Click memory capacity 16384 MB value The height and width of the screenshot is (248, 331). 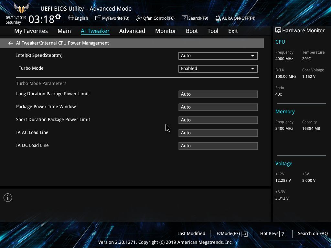(x=311, y=129)
